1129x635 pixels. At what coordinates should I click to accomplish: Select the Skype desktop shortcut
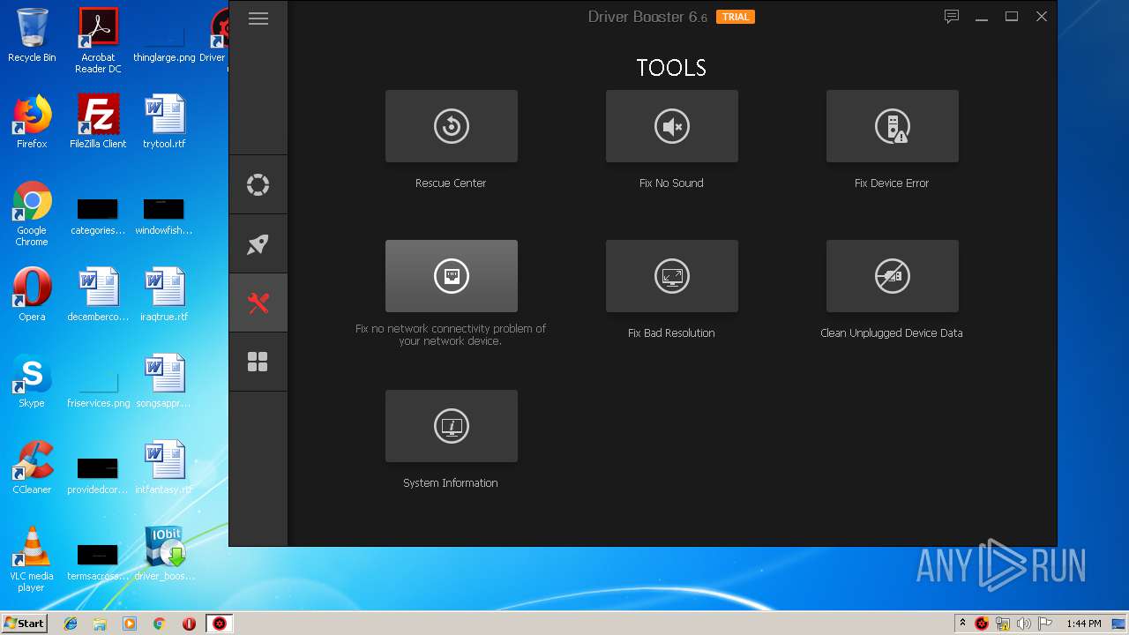32,381
